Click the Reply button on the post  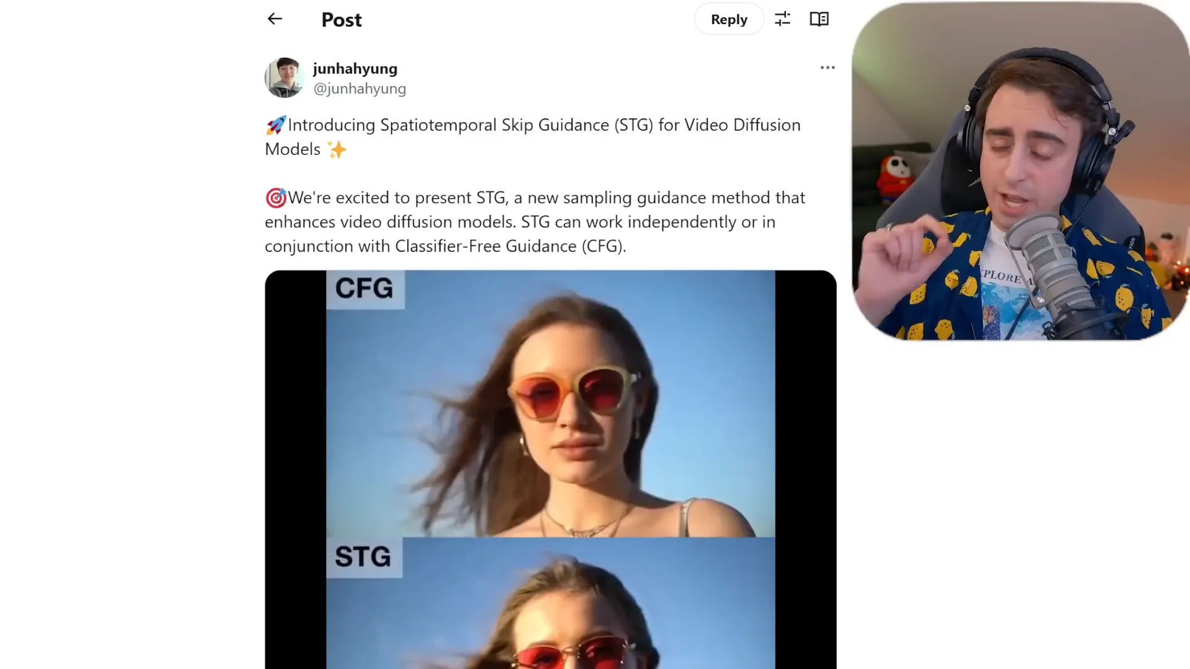pos(729,19)
